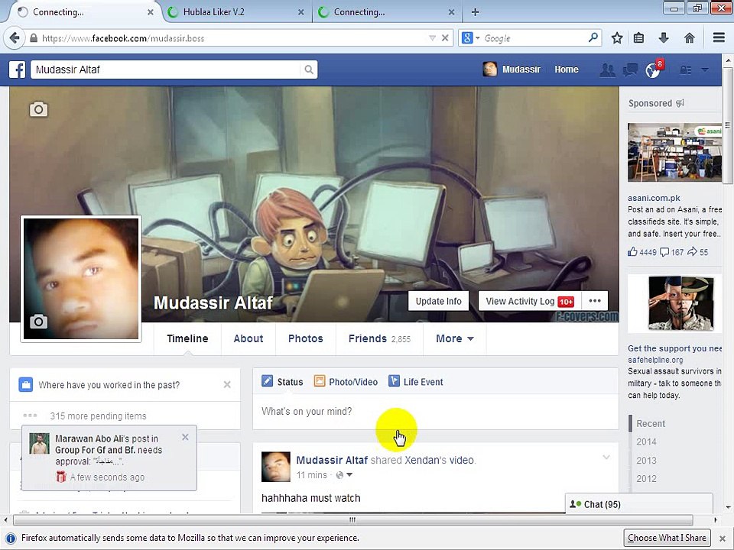Open the Firefox hamburger menu
Viewport: 734px width, 550px height.
pos(719,38)
